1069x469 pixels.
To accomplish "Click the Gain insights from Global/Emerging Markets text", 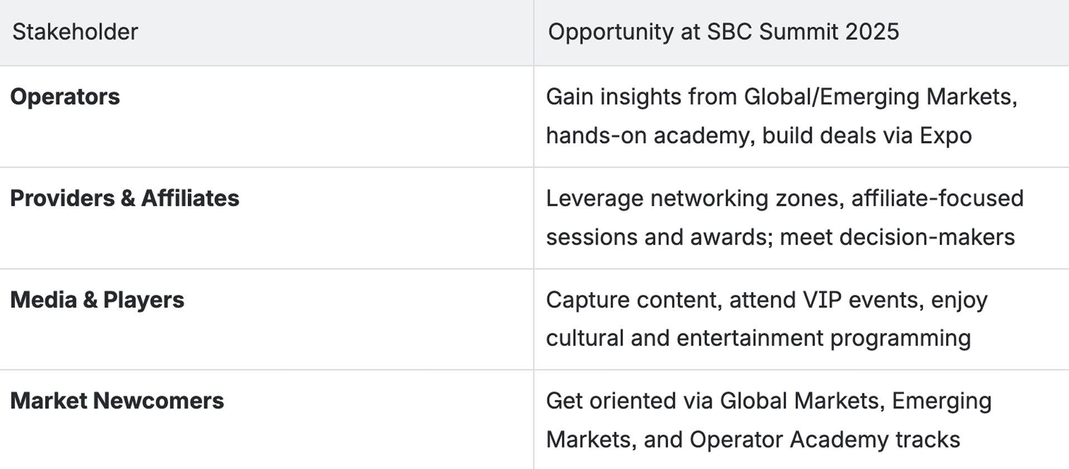I will (x=781, y=97).
